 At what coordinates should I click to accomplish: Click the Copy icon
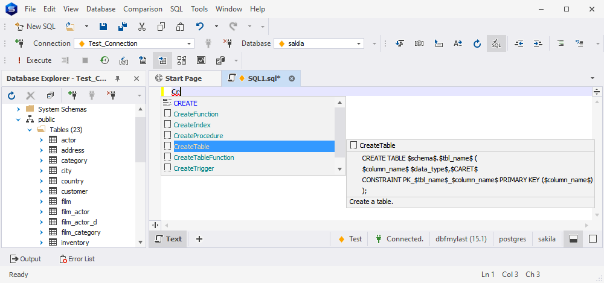coord(161,27)
